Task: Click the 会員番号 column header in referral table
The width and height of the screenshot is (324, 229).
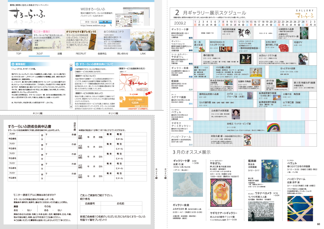Action: [x=90, y=204]
